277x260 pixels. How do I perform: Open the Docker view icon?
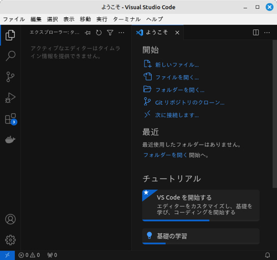tap(11, 140)
